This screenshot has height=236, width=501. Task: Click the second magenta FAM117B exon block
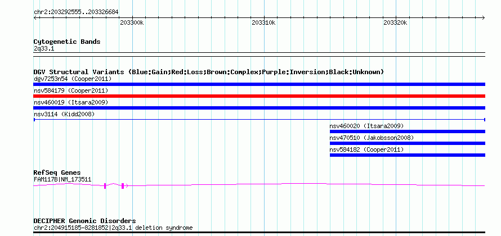tap(123, 186)
